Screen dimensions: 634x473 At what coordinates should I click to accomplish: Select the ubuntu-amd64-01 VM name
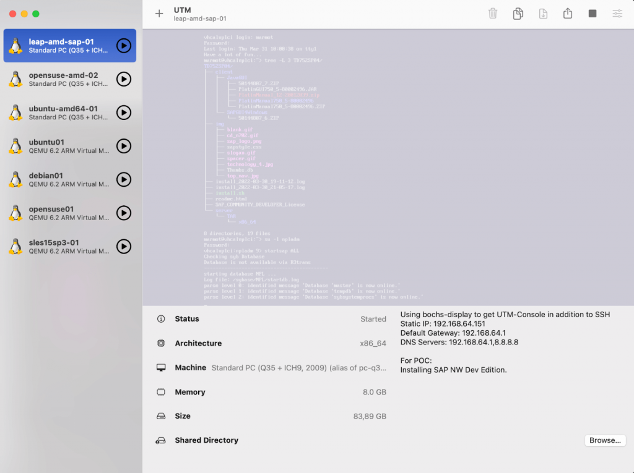tap(63, 109)
